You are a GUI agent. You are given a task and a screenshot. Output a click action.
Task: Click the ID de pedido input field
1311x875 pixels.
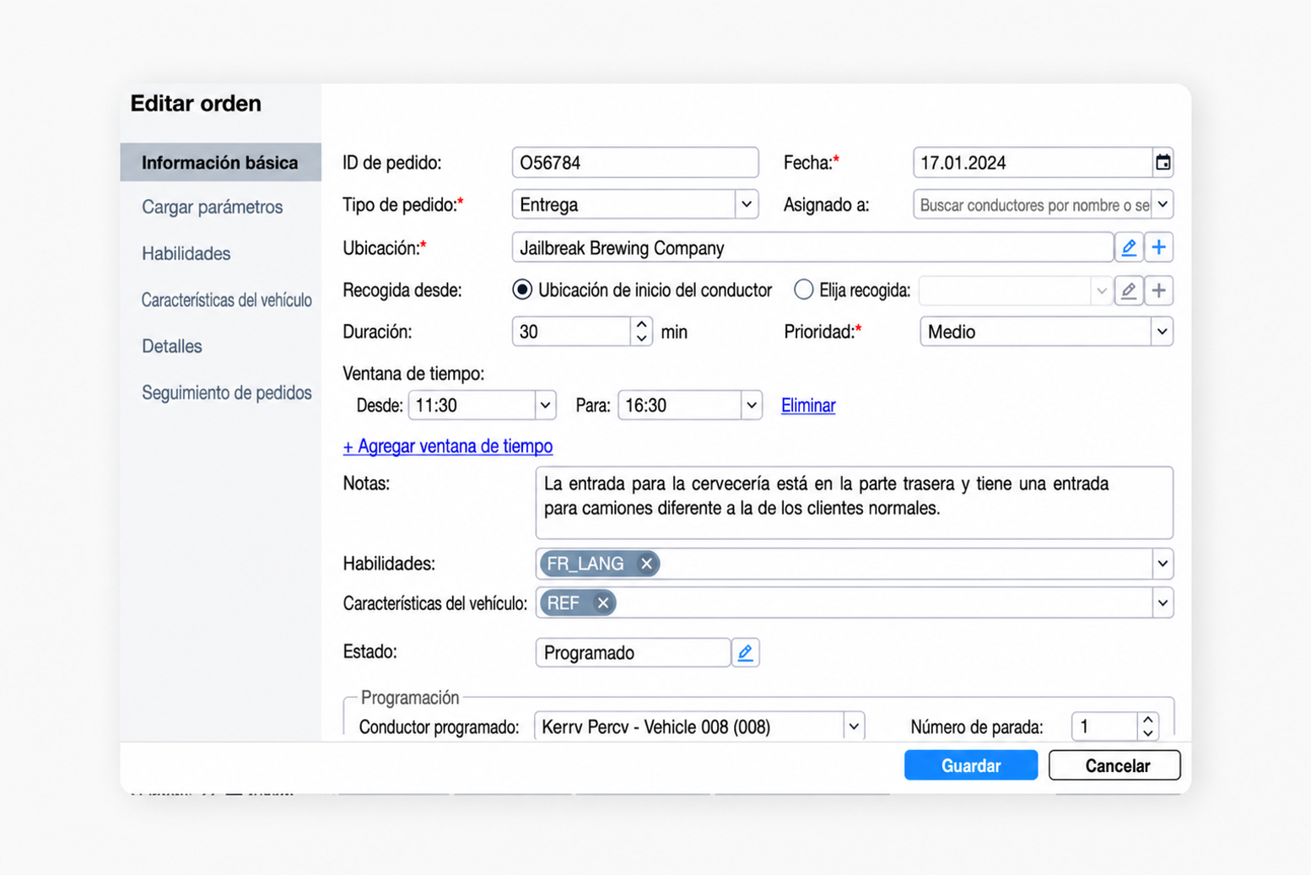coord(635,163)
